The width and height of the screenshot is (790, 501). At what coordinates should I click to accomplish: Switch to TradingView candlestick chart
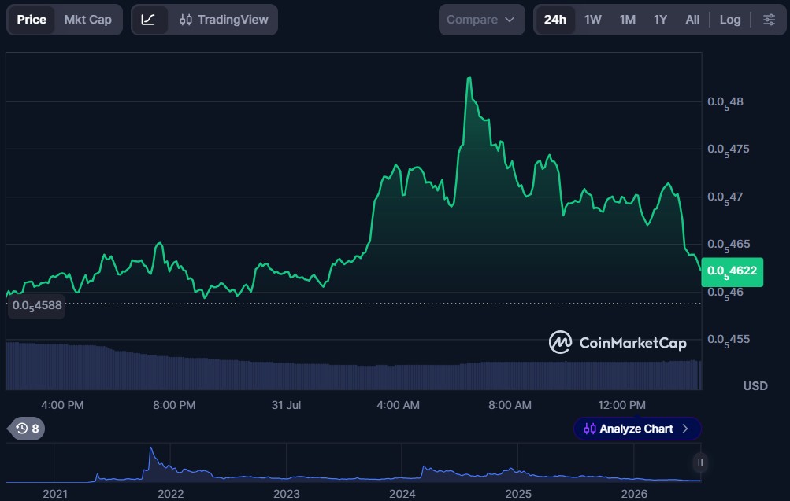[x=224, y=20]
